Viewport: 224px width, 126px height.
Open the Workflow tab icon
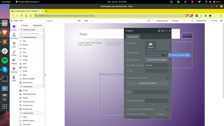[14, 36]
